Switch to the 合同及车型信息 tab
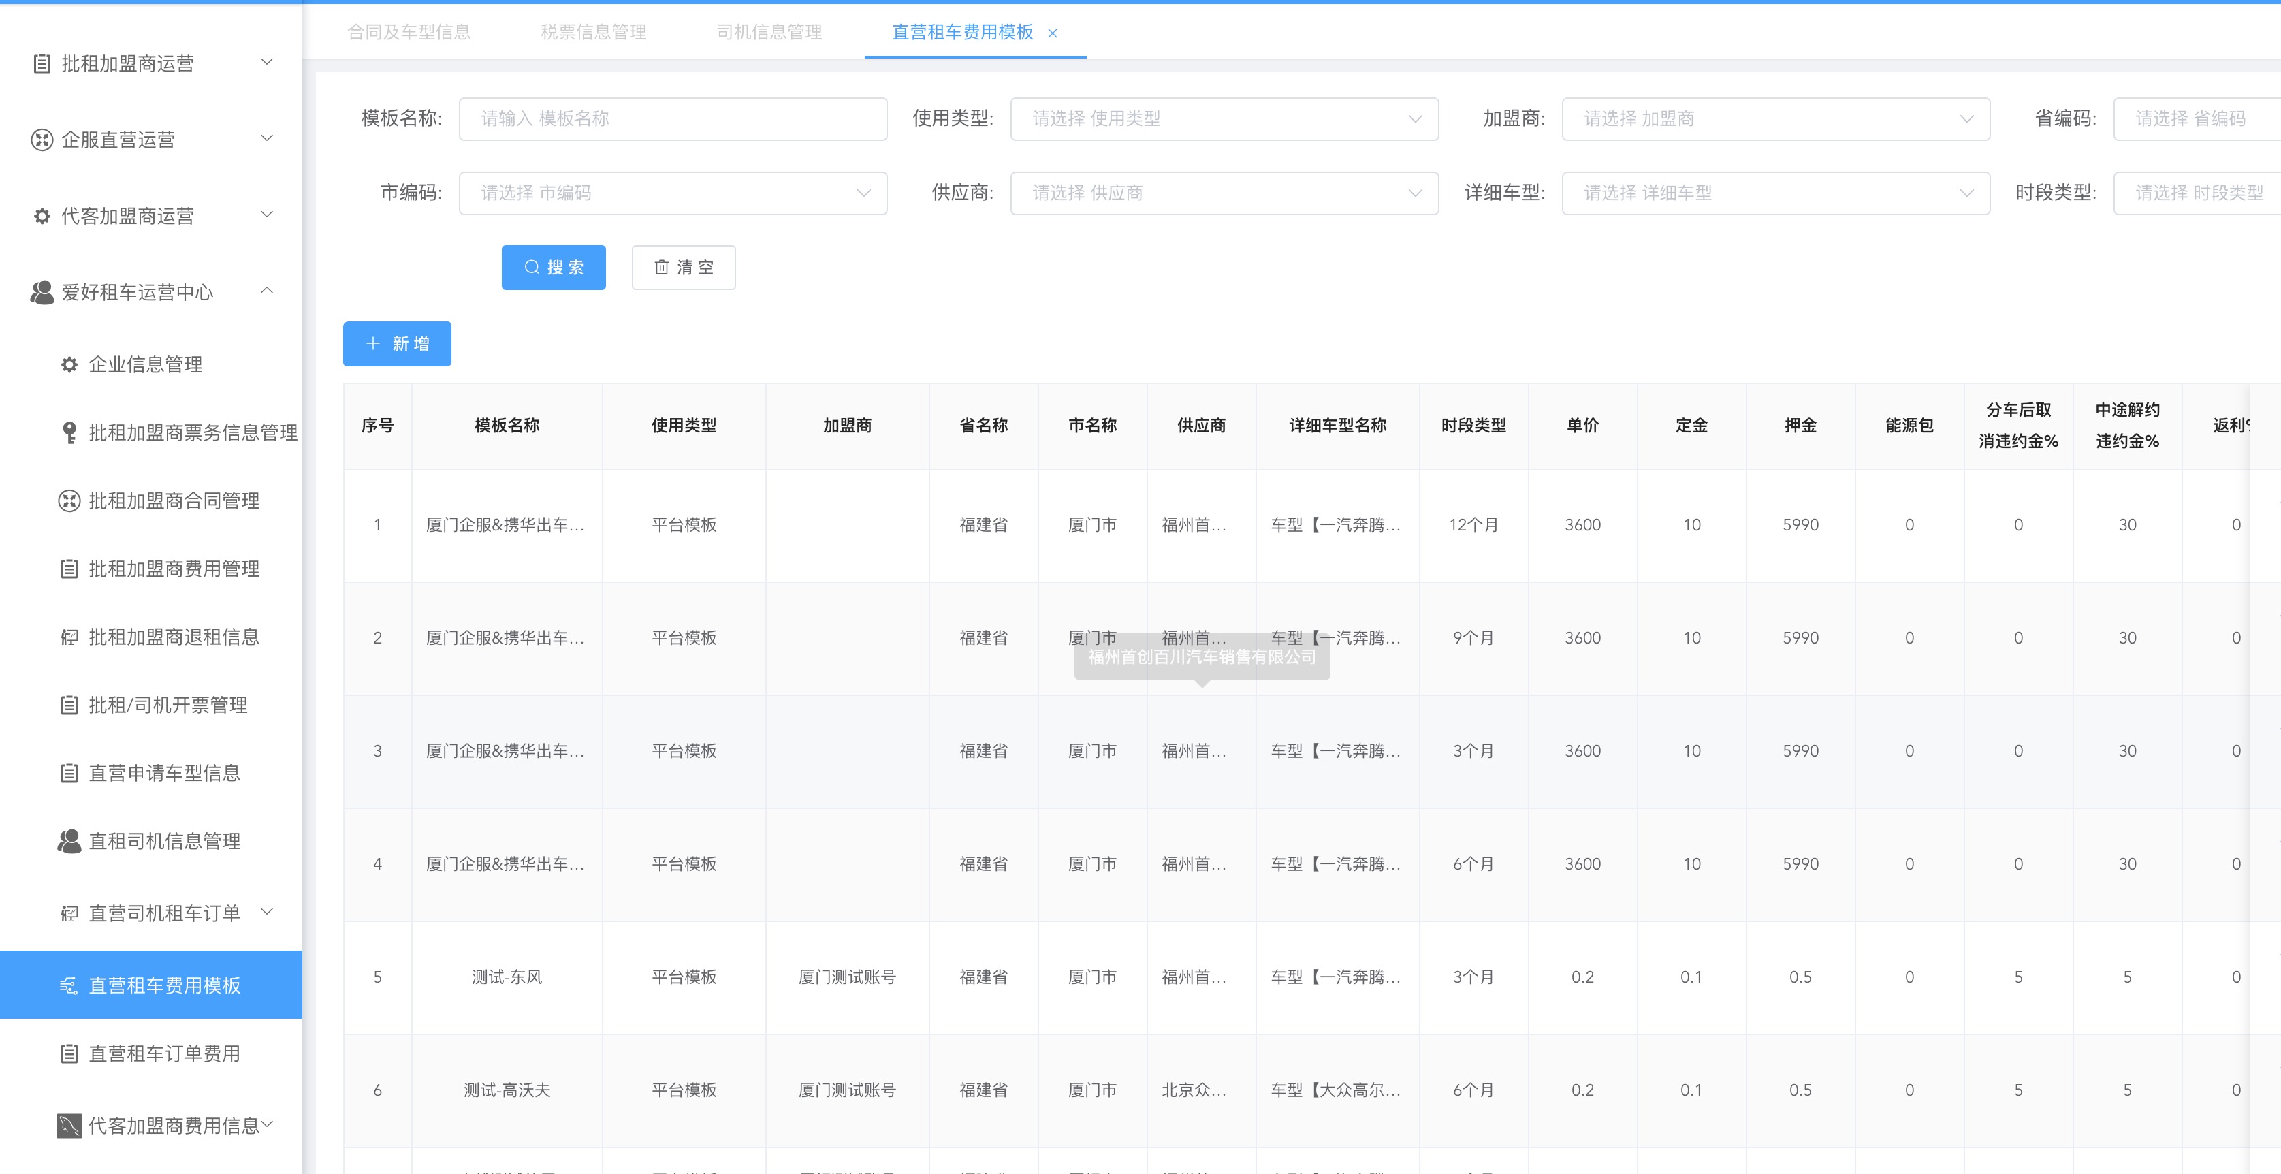This screenshot has height=1174, width=2281. 409,33
